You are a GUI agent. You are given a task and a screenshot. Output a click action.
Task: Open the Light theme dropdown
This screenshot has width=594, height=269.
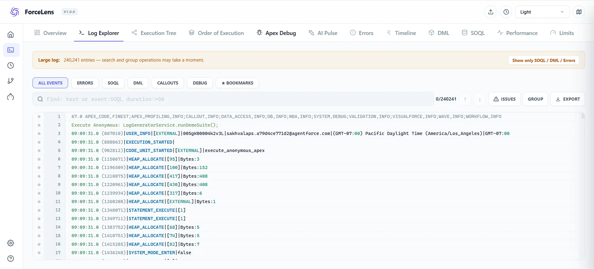click(542, 12)
